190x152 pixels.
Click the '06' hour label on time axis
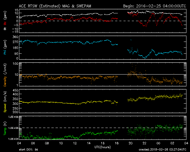[33, 143]
